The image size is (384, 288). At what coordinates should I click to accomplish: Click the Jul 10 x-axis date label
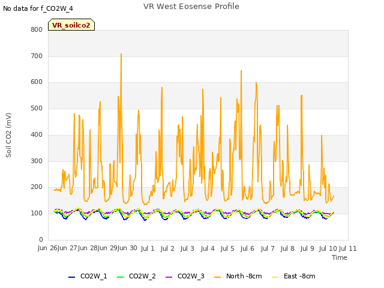pos(328,248)
